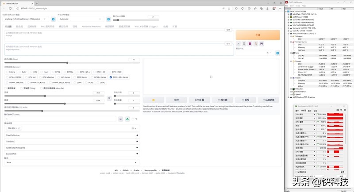
Task: Click the trash icon to clear prompt
Action: coord(244,43)
